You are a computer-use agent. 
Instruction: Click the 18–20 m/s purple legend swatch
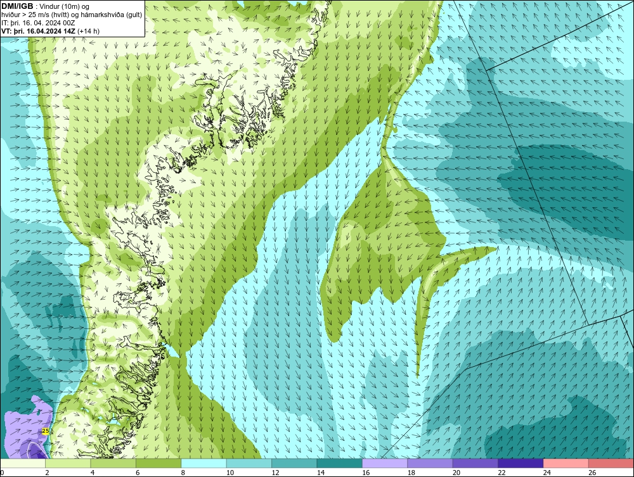point(430,463)
